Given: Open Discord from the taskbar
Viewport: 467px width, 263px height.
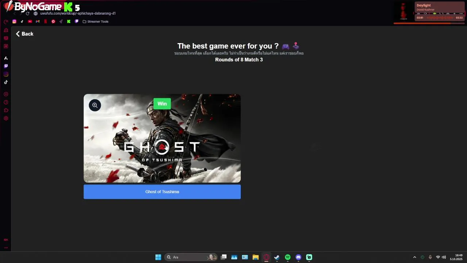Looking at the screenshot, I should (x=298, y=257).
